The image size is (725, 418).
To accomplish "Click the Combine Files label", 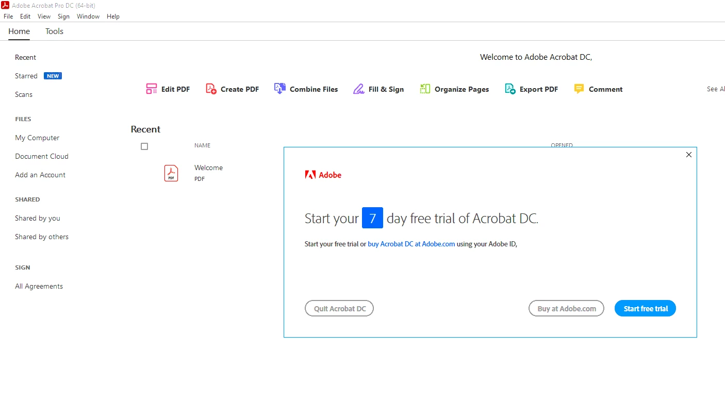I will coord(314,89).
